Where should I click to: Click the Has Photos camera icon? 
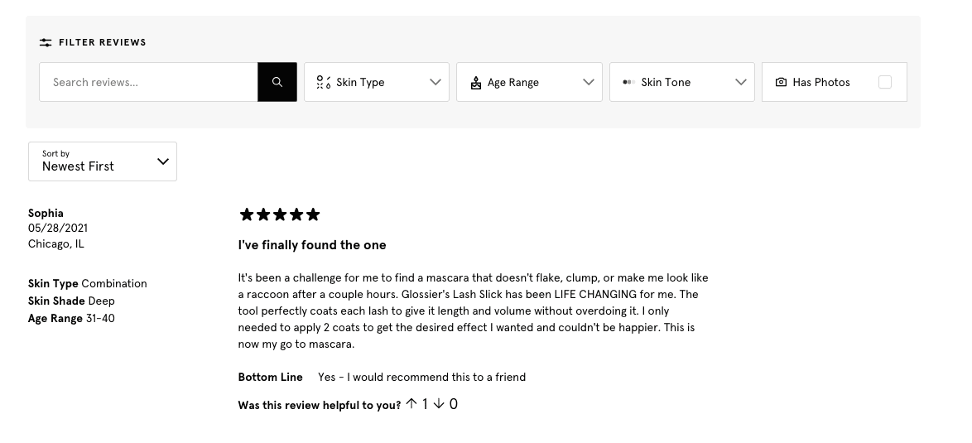coord(781,82)
